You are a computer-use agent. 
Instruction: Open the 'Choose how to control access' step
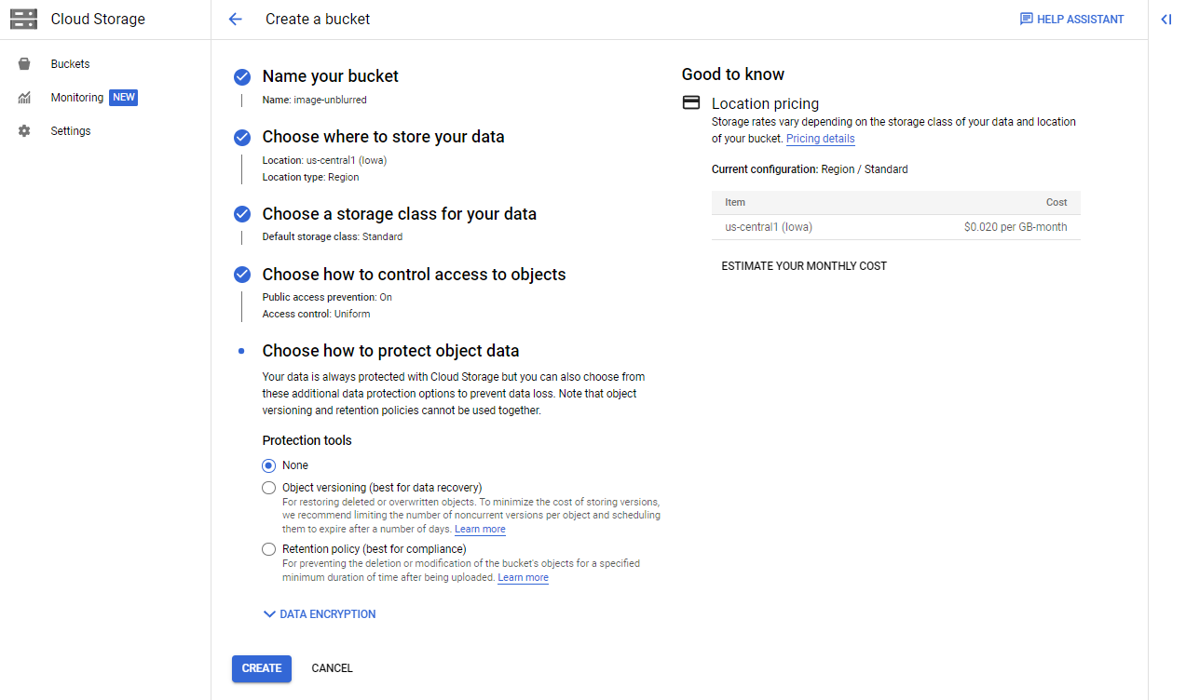[414, 275]
